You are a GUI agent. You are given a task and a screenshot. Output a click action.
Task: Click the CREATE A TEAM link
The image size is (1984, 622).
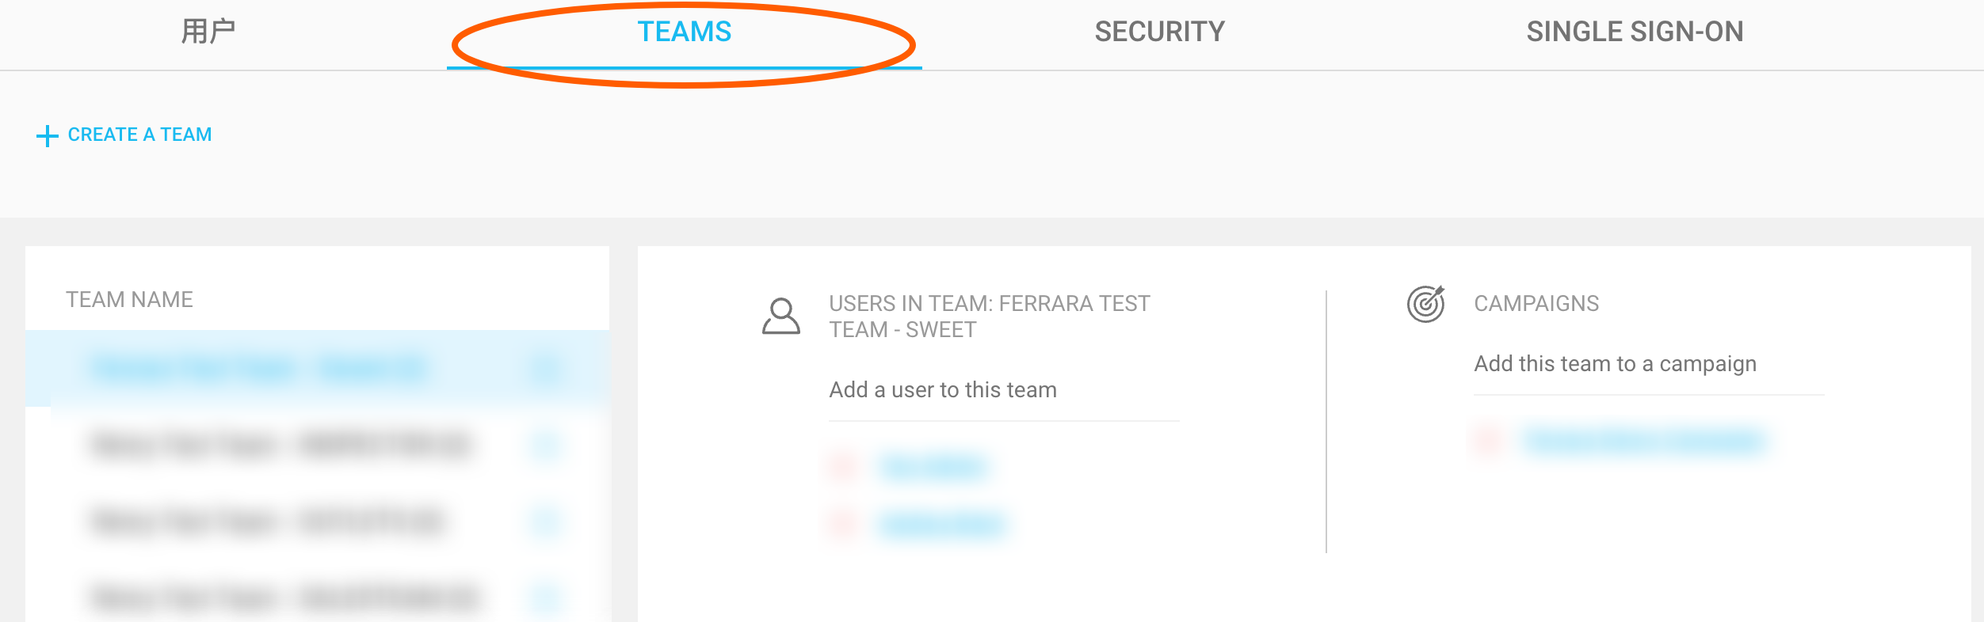tap(139, 135)
